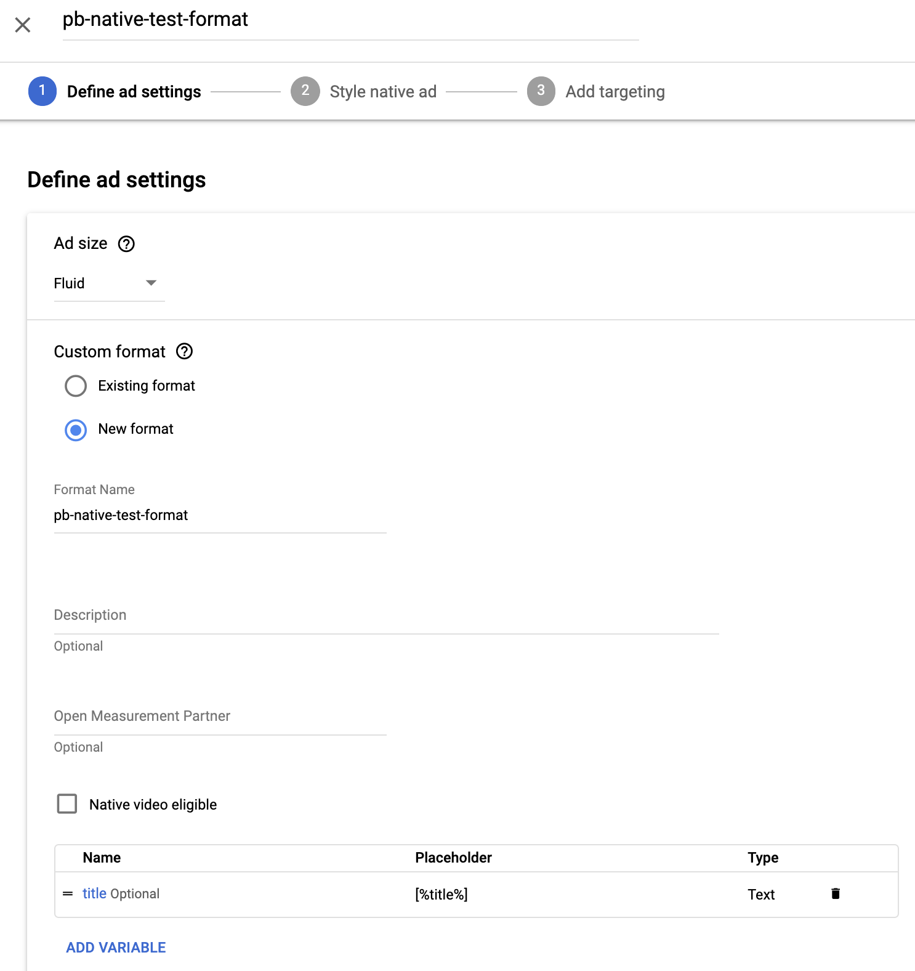Open help tooltip next to Ad size
Viewport: 915px width, 971px height.
(126, 244)
